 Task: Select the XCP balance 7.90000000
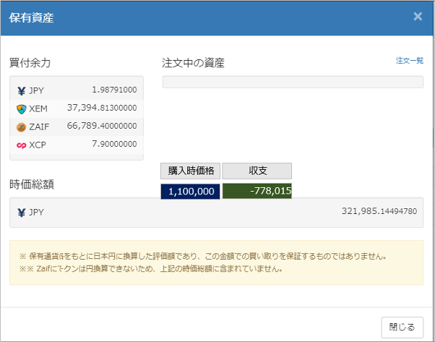114,144
